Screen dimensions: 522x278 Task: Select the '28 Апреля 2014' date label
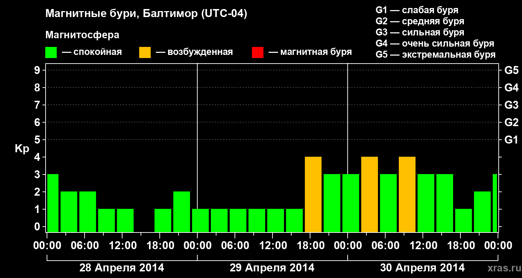click(x=122, y=268)
